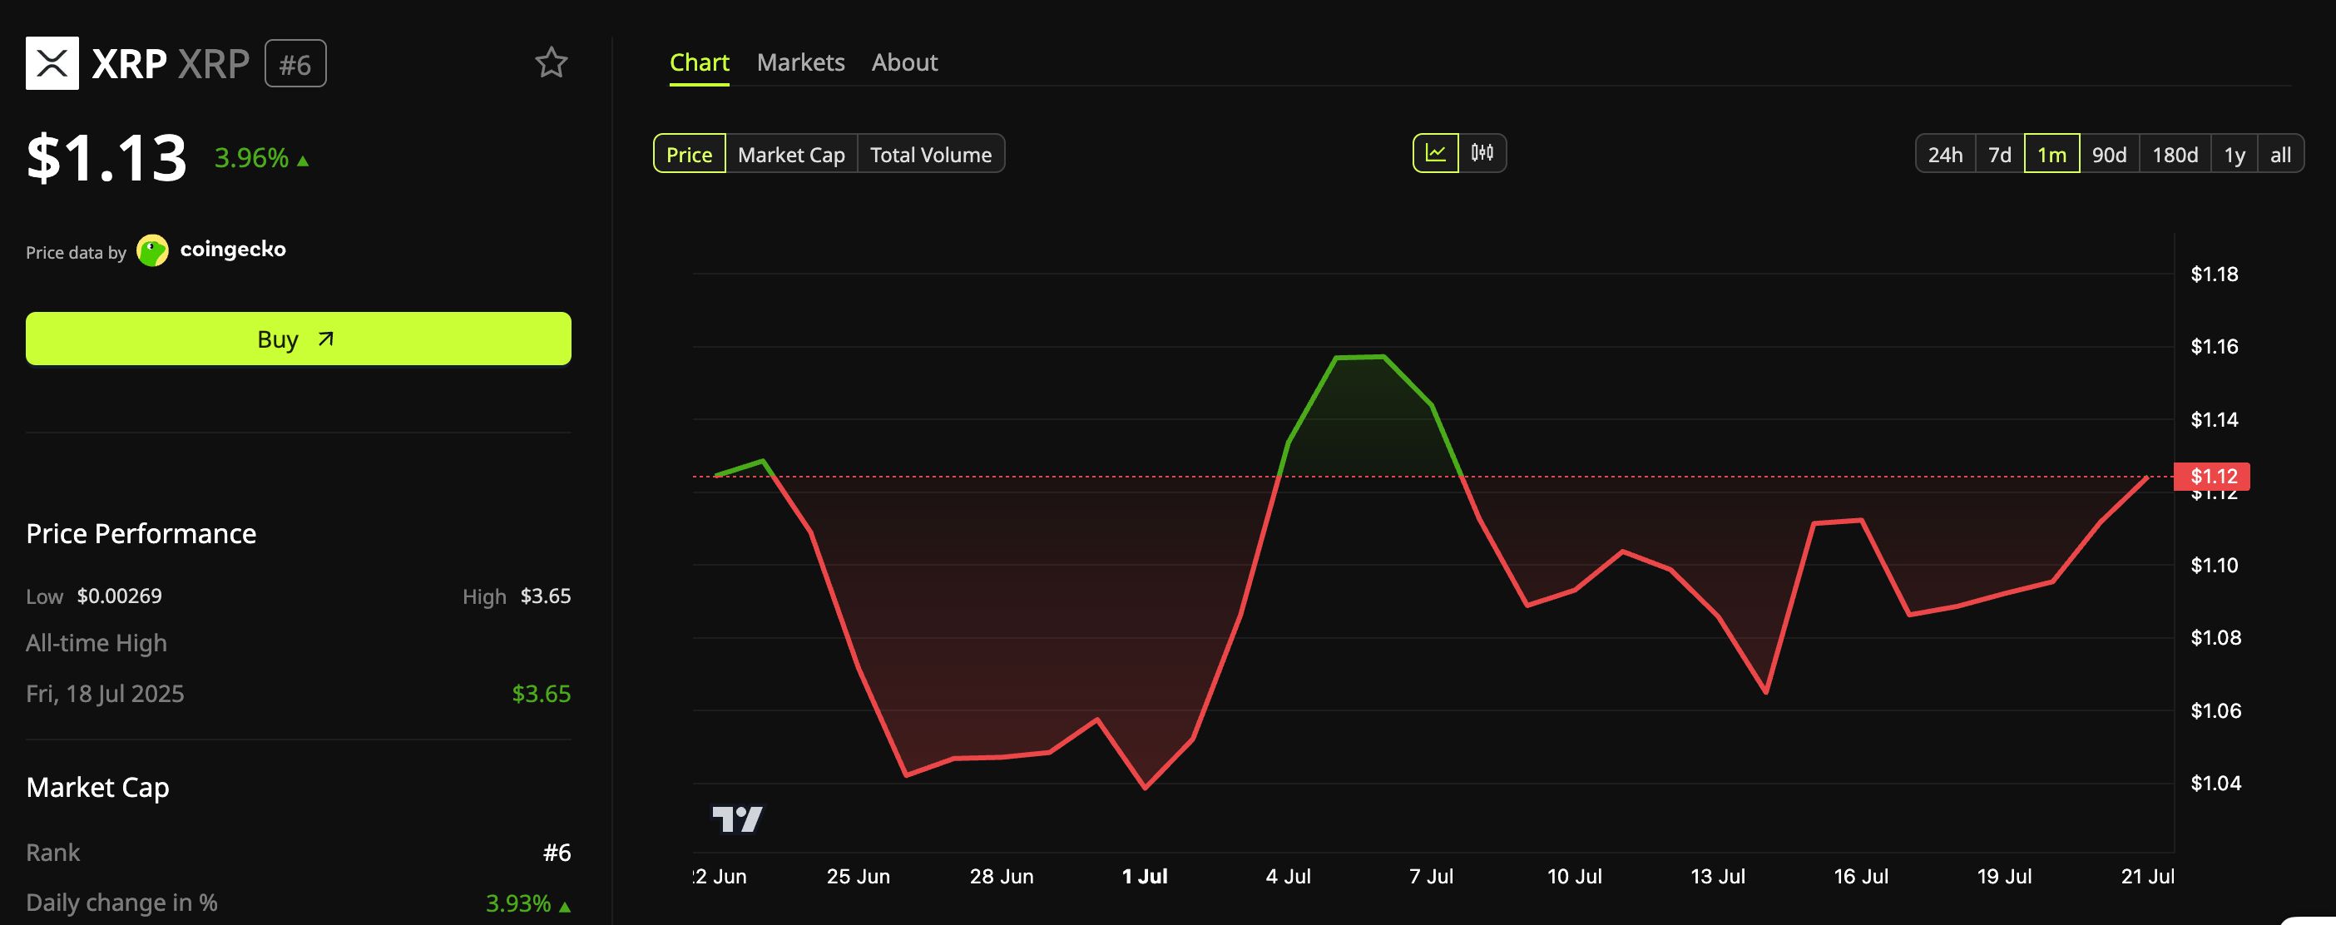This screenshot has width=2336, height=925.
Task: Select the Total Volume data toggle
Action: tap(930, 154)
